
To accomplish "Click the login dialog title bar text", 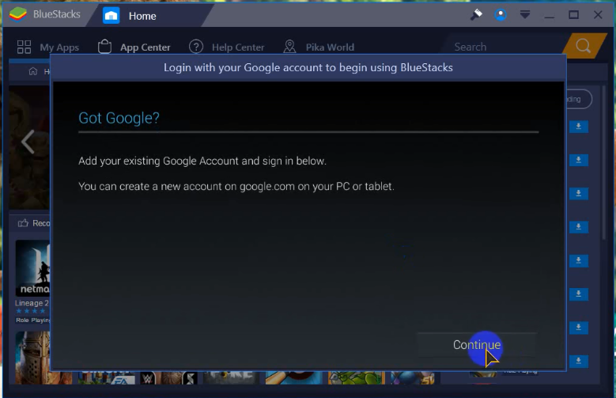I will (x=308, y=67).
